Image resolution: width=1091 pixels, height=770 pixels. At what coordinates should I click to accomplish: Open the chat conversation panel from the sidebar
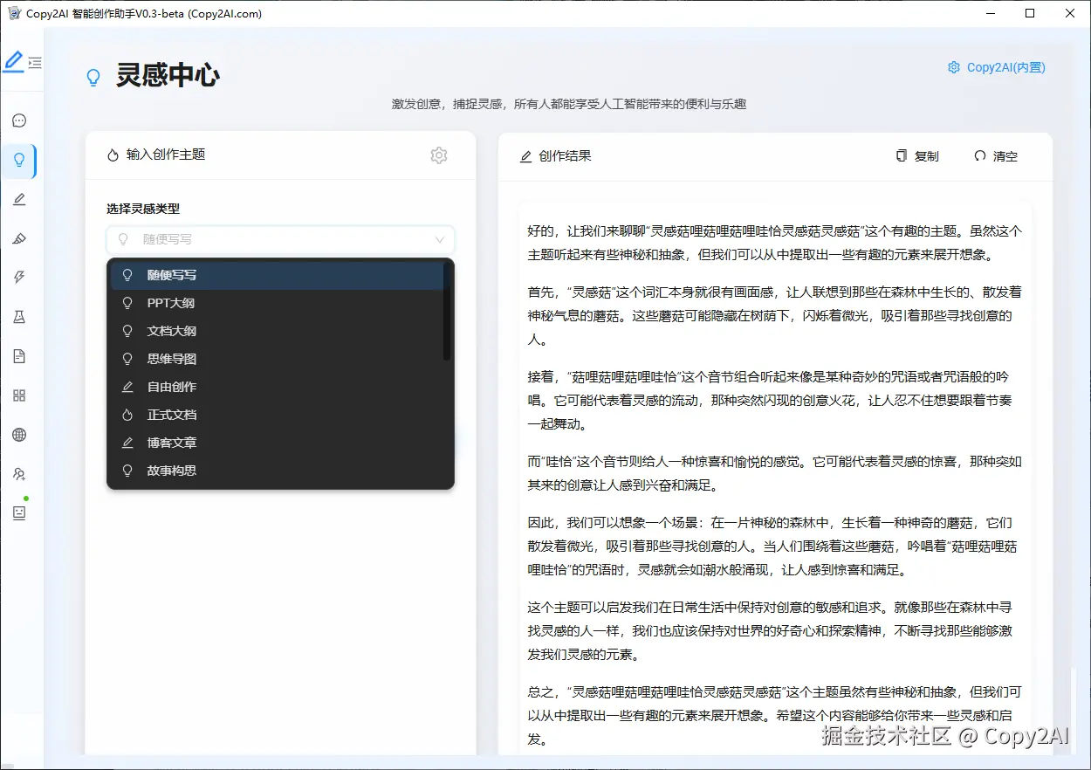[19, 120]
